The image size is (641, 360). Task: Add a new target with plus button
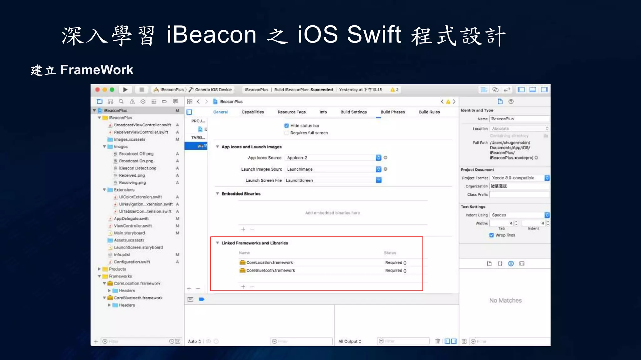[189, 289]
